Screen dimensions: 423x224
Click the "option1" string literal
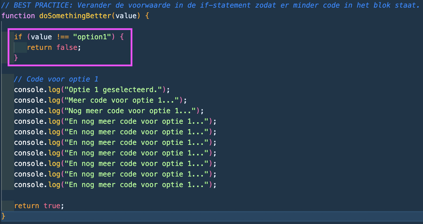(92, 37)
